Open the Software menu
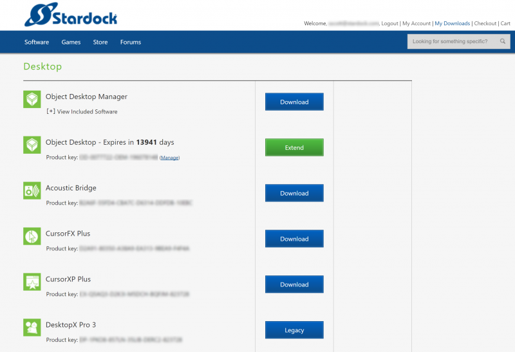The width and height of the screenshot is (515, 352). (37, 42)
